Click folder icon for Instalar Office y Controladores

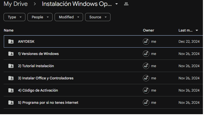pos(11,78)
